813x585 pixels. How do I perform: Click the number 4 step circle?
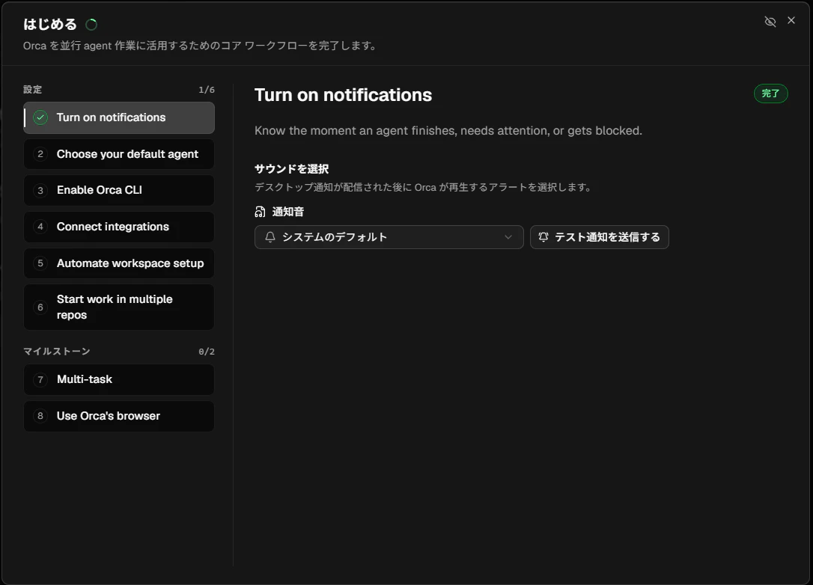tap(40, 227)
